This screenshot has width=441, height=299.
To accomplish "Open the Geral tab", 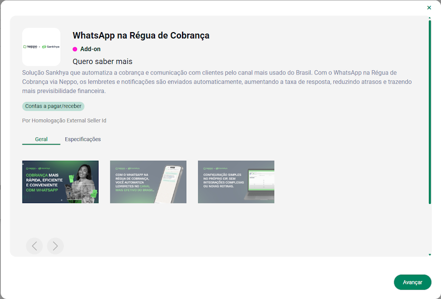I will pos(41,139).
